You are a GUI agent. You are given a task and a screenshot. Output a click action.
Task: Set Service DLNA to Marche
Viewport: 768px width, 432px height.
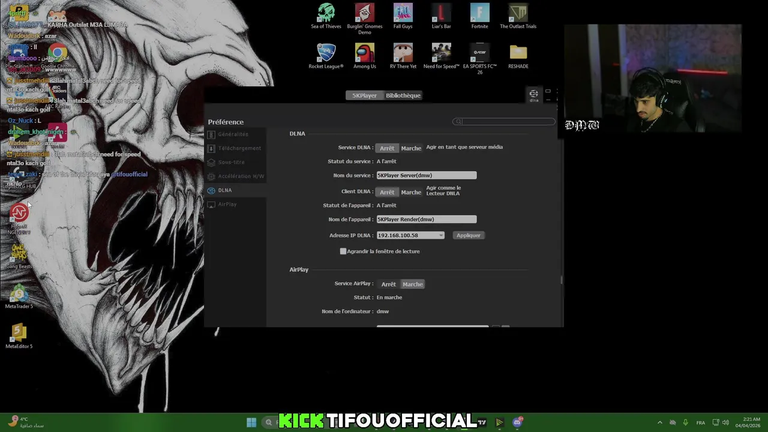pyautogui.click(x=411, y=148)
